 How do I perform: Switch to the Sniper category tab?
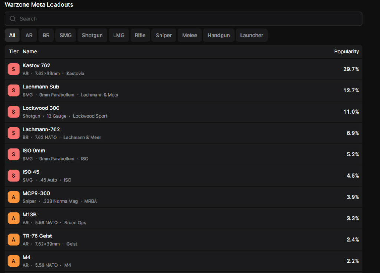pyautogui.click(x=164, y=36)
